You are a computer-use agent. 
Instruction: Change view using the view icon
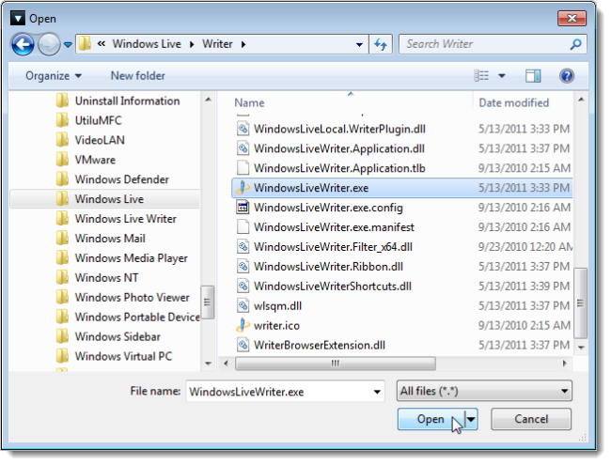tap(481, 75)
